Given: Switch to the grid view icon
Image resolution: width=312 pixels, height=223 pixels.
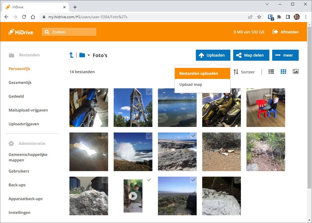Looking at the screenshot, I should click(x=283, y=71).
